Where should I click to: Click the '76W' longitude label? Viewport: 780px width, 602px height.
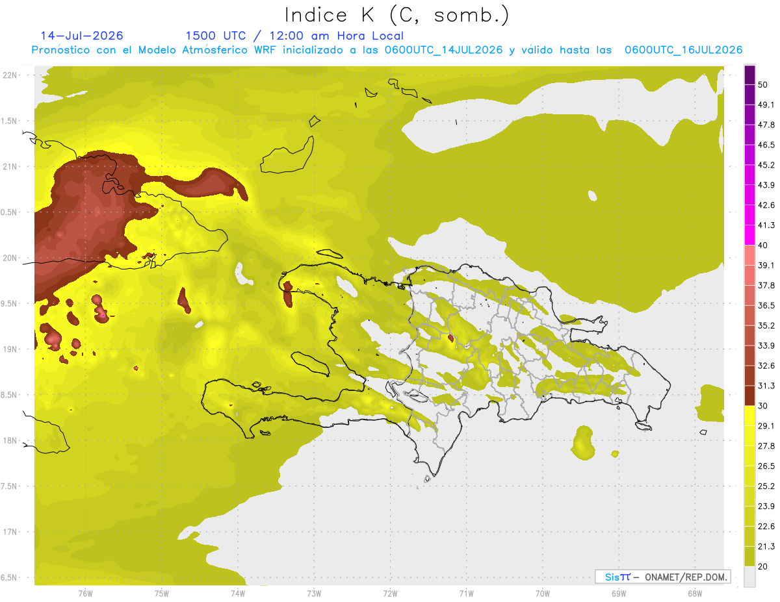[85, 593]
